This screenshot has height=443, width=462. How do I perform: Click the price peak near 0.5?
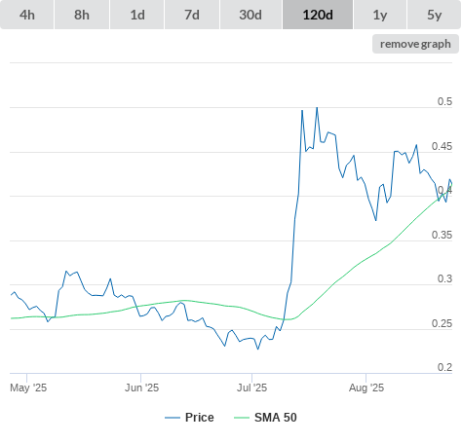[317, 108]
